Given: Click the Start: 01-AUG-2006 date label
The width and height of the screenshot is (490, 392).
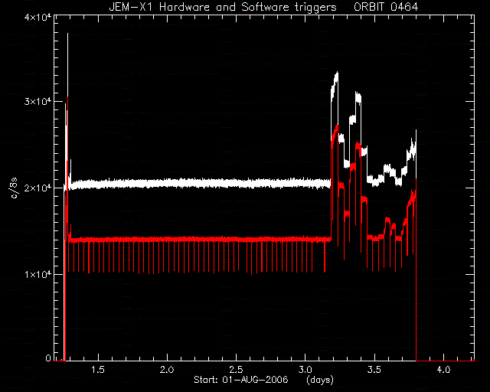Looking at the screenshot, I should pyautogui.click(x=241, y=380).
